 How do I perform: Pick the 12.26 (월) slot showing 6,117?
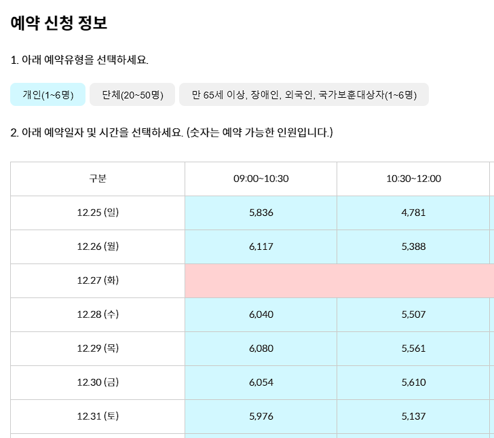point(261,247)
